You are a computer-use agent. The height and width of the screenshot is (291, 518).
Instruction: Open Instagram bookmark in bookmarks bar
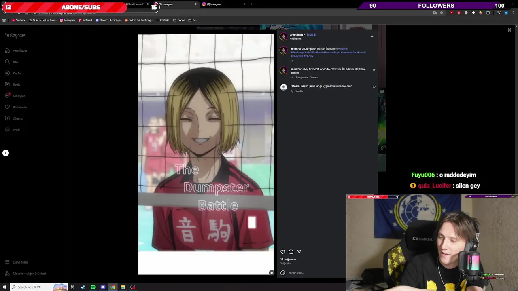tap(68, 20)
